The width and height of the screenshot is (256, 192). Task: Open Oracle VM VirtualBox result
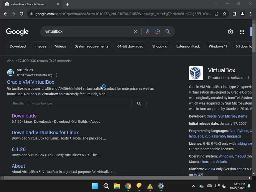pos(30,82)
